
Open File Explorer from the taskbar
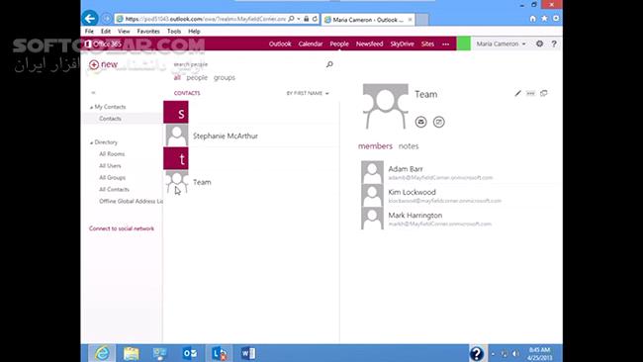click(x=132, y=353)
